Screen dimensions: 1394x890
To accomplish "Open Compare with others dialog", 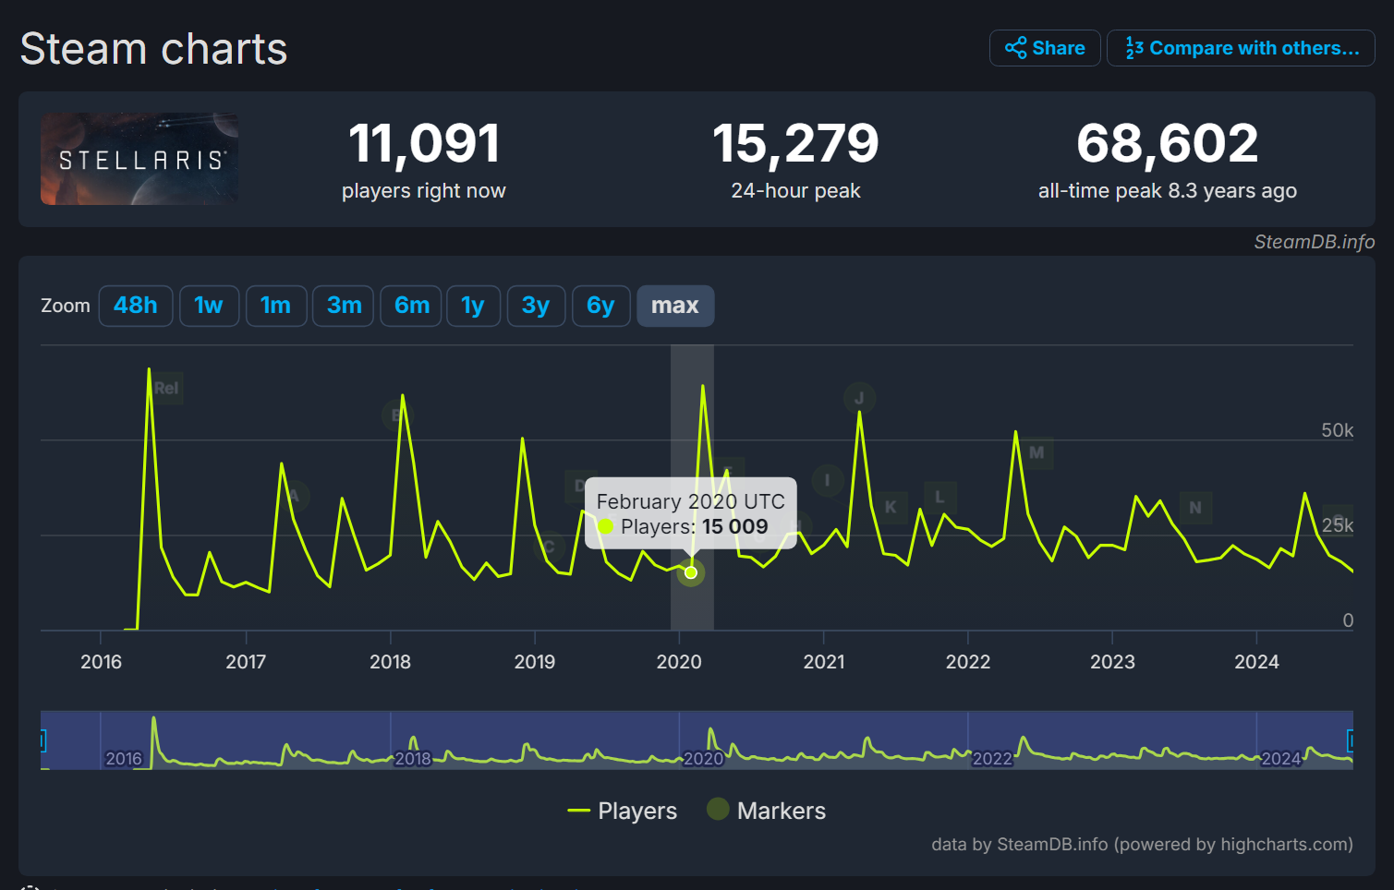I will point(1241,48).
